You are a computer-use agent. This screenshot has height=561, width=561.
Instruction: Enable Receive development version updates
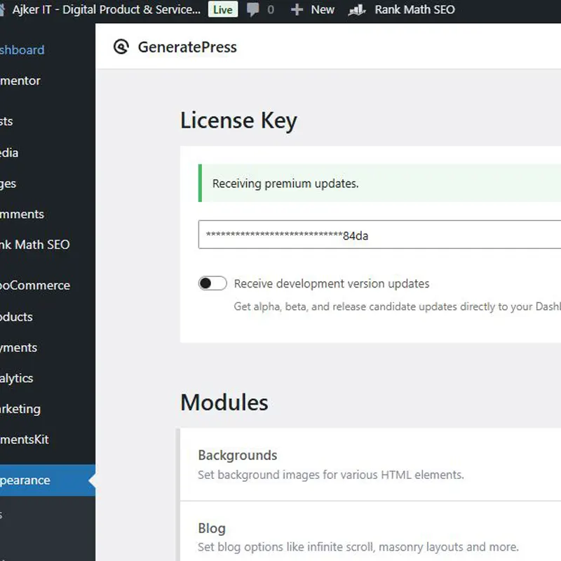(x=212, y=283)
